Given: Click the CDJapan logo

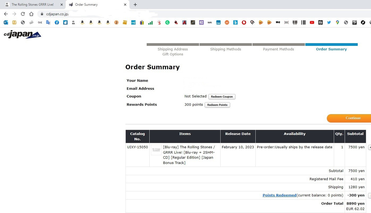Looking at the screenshot, I should point(22,35).
